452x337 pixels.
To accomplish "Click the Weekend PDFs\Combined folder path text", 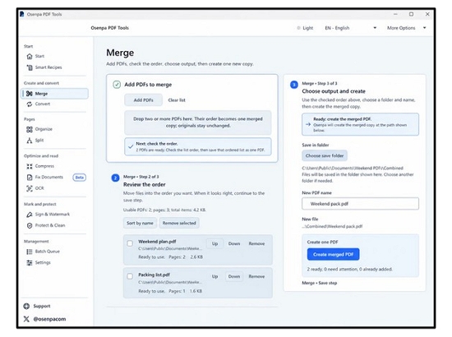I will coord(353,168).
